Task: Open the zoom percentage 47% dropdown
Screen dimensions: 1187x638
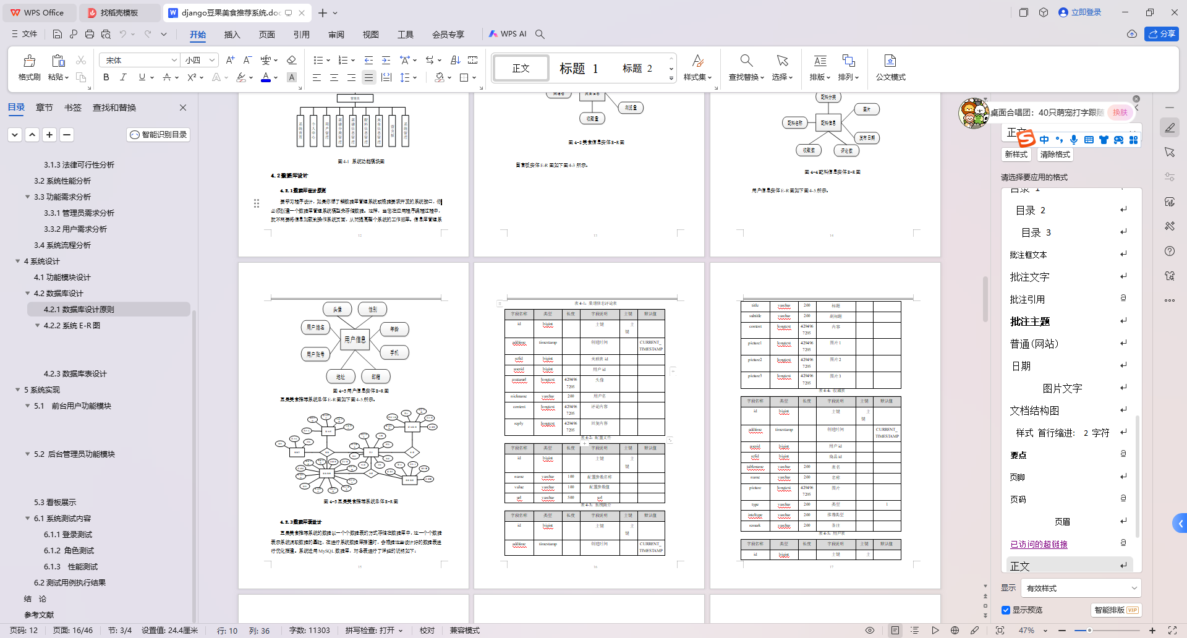Action: (1045, 631)
